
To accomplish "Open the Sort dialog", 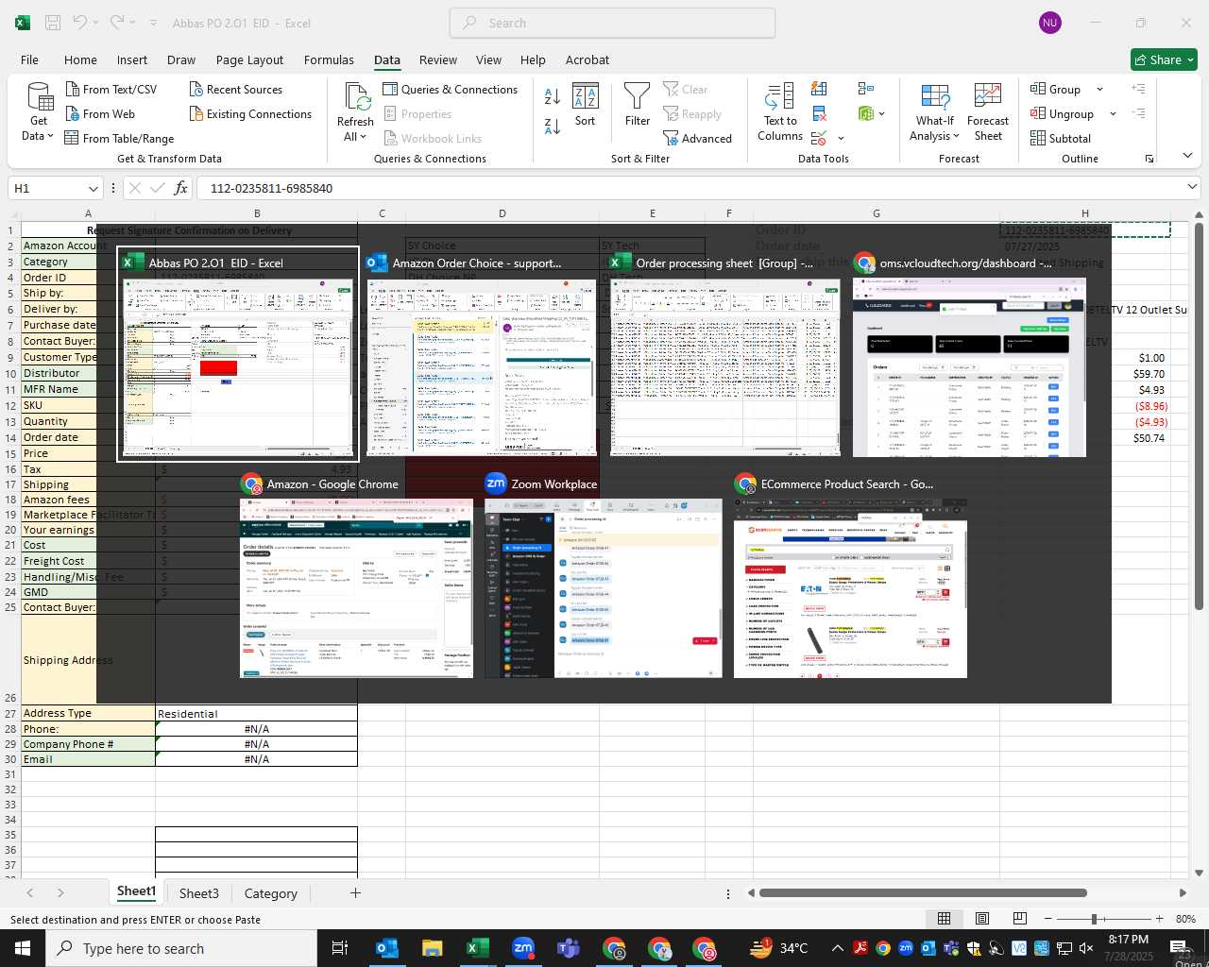I will tap(586, 105).
